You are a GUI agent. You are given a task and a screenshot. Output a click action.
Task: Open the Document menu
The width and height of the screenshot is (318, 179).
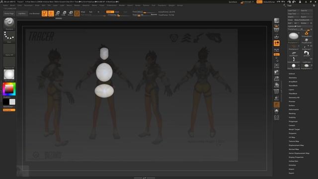[28, 5]
